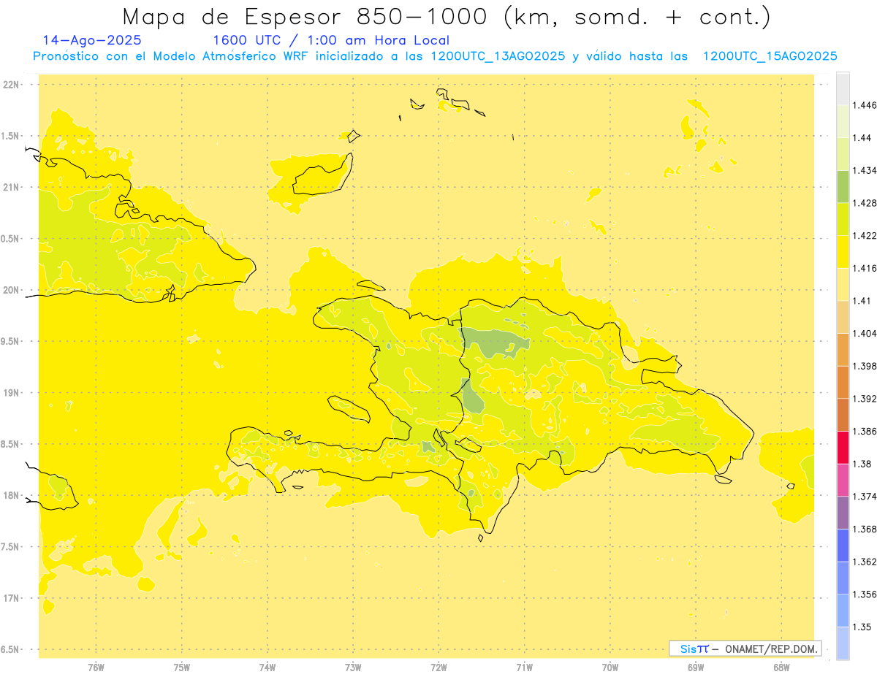Click the latitude axis label '20N'

pyautogui.click(x=11, y=290)
